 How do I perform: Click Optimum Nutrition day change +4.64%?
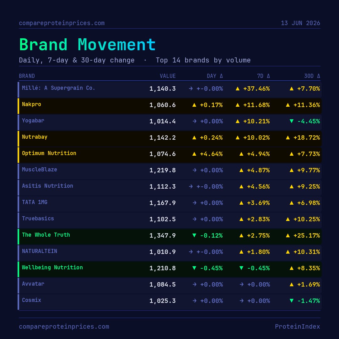211,154
